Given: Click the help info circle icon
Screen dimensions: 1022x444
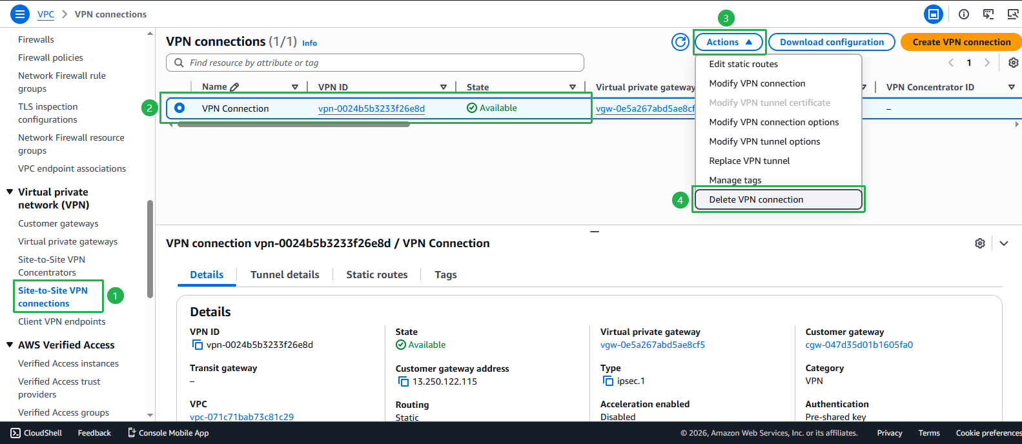Looking at the screenshot, I should coord(964,14).
